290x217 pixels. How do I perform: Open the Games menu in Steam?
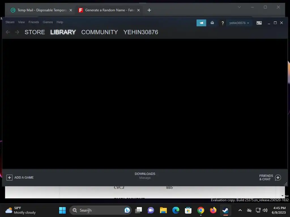tap(48, 22)
